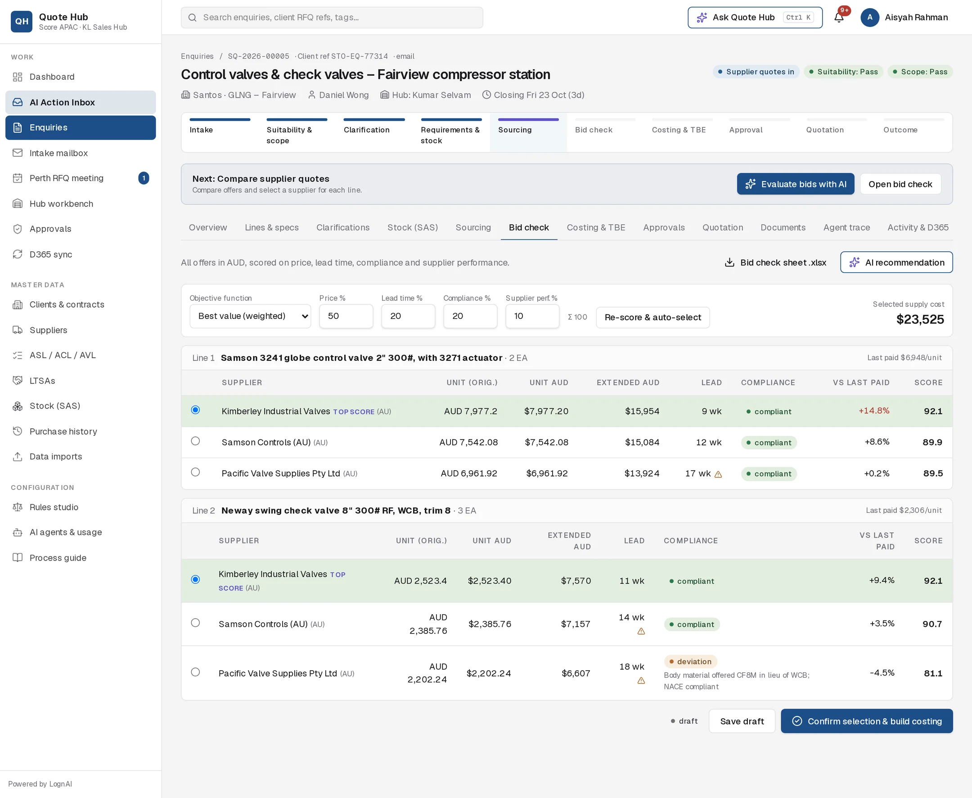Screen dimensions: 972x798
Task: Click the Process guide book icon
Action: [18, 558]
